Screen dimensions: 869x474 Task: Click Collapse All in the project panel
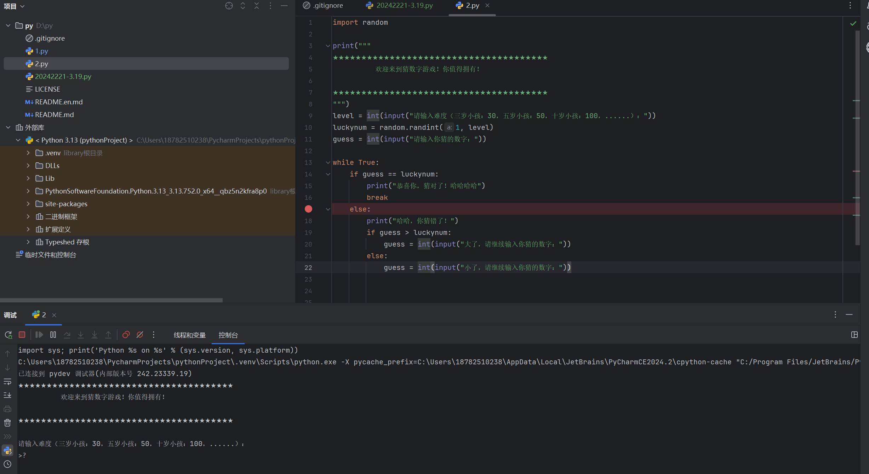[x=257, y=6]
